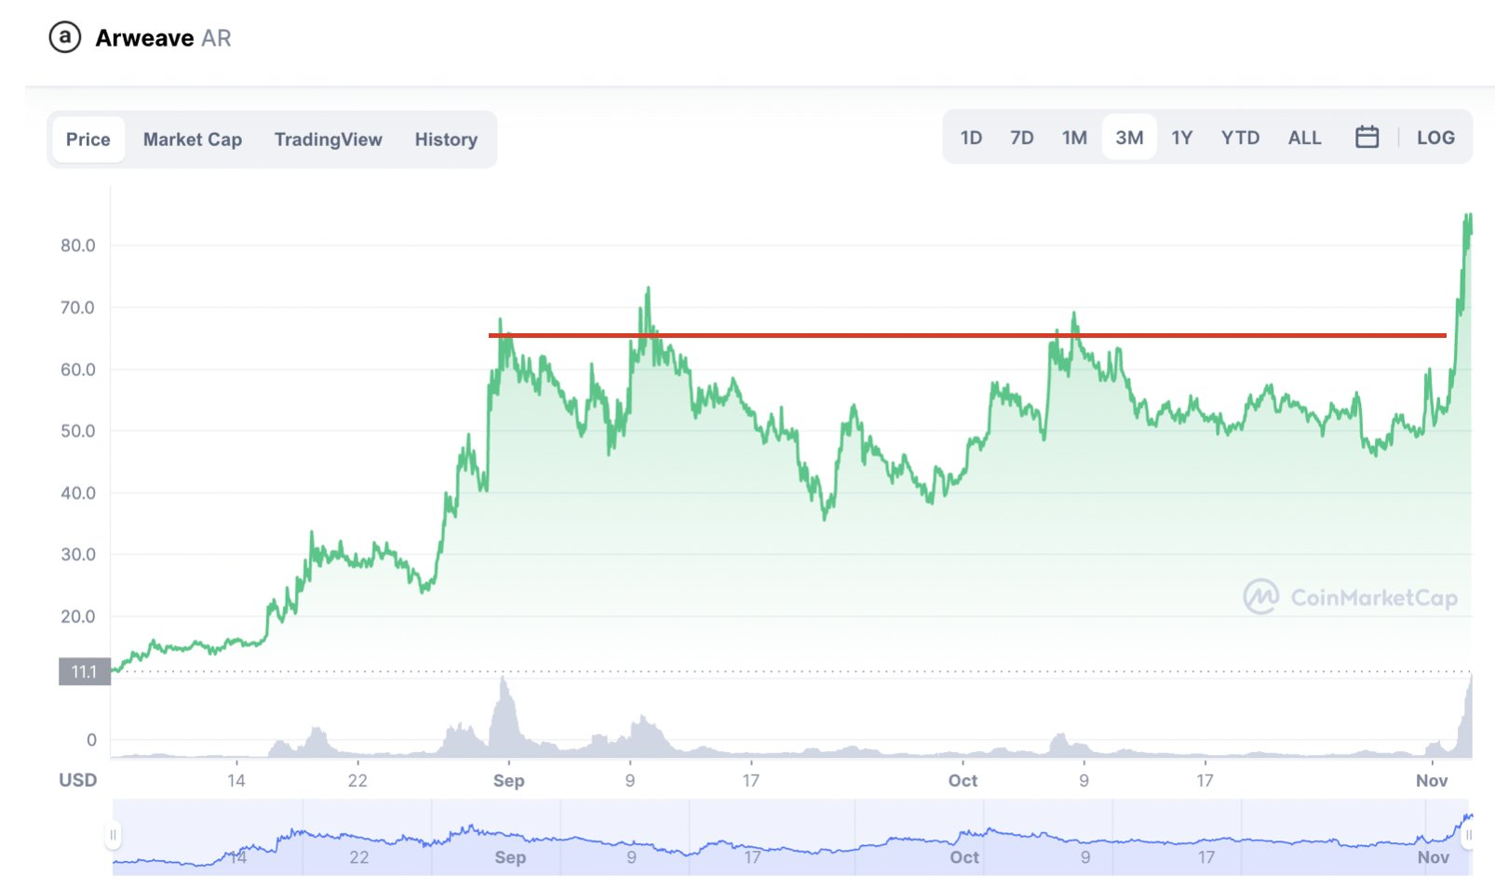1495x888 pixels.
Task: Select the 1Y time range
Action: (1181, 138)
